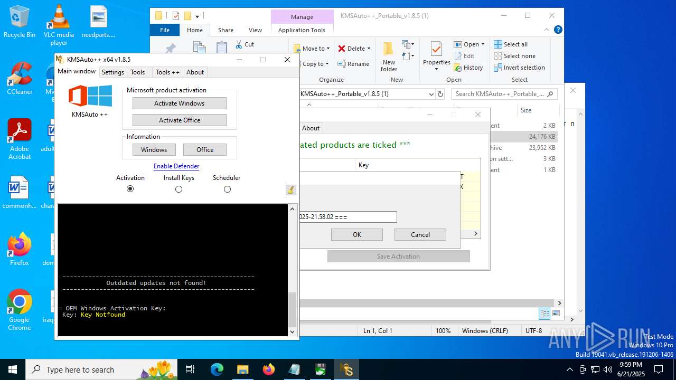Open the About tab in KMSAuto
The width and height of the screenshot is (676, 380).
coord(195,72)
